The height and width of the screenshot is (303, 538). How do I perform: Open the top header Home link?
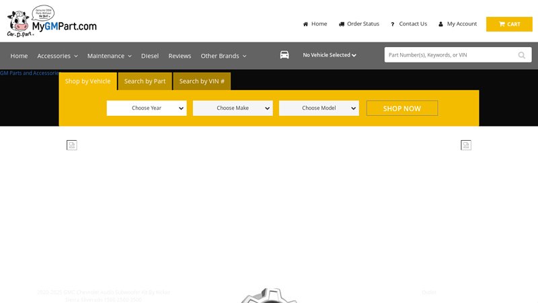319,24
